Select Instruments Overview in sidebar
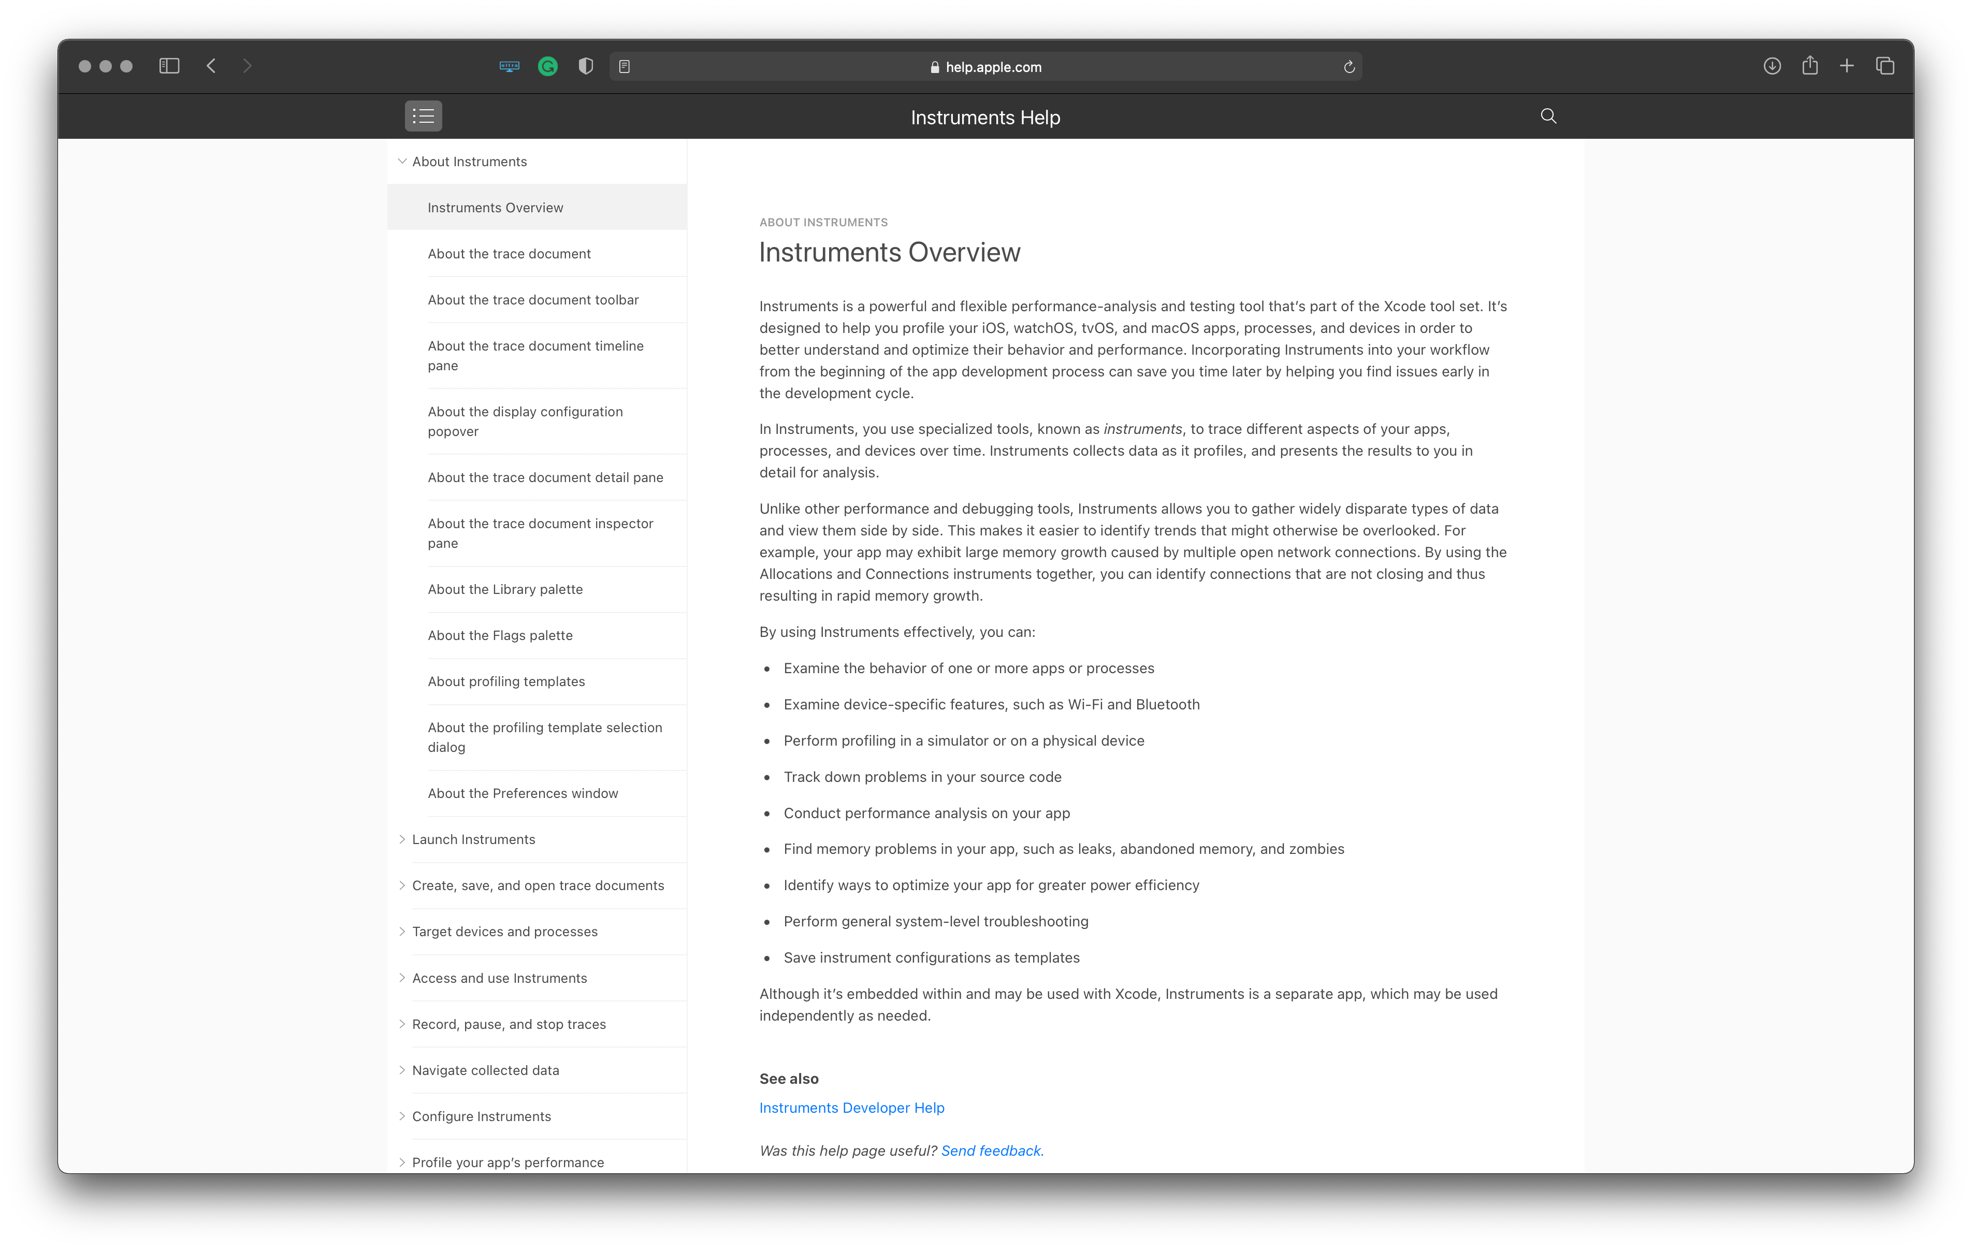This screenshot has height=1250, width=1972. (536, 207)
